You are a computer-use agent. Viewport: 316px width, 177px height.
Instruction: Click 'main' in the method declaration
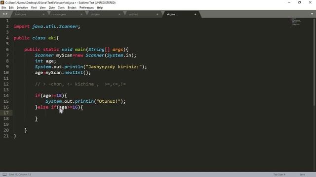tap(80, 50)
